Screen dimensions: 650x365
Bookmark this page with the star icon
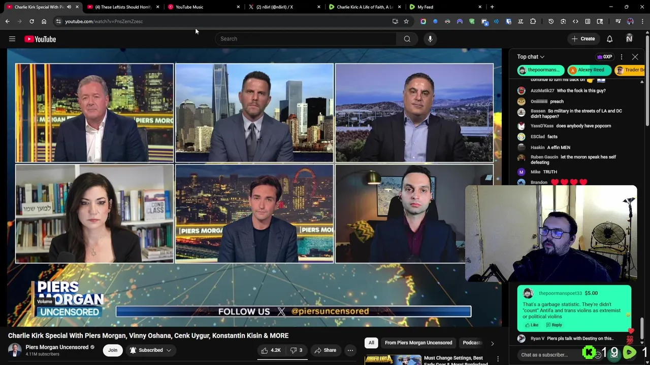tap(406, 21)
